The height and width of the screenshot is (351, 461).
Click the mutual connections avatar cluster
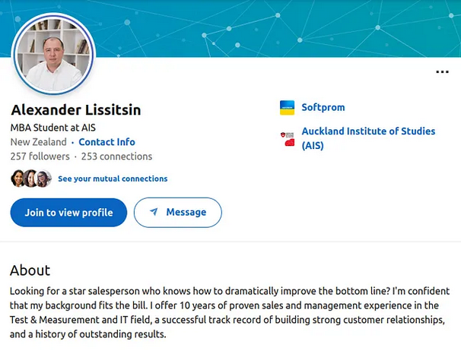point(31,179)
